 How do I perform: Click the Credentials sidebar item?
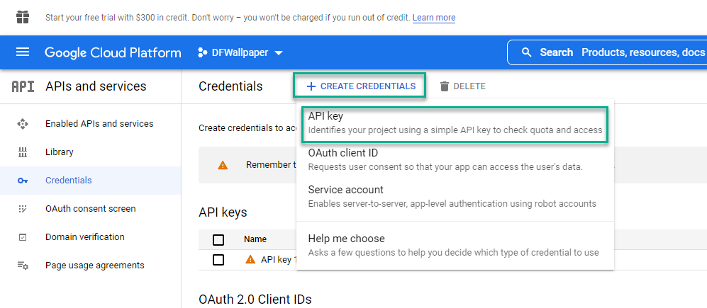pos(90,181)
